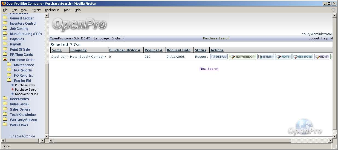
Task: Click the DETAIL action button
Action: point(219,57)
